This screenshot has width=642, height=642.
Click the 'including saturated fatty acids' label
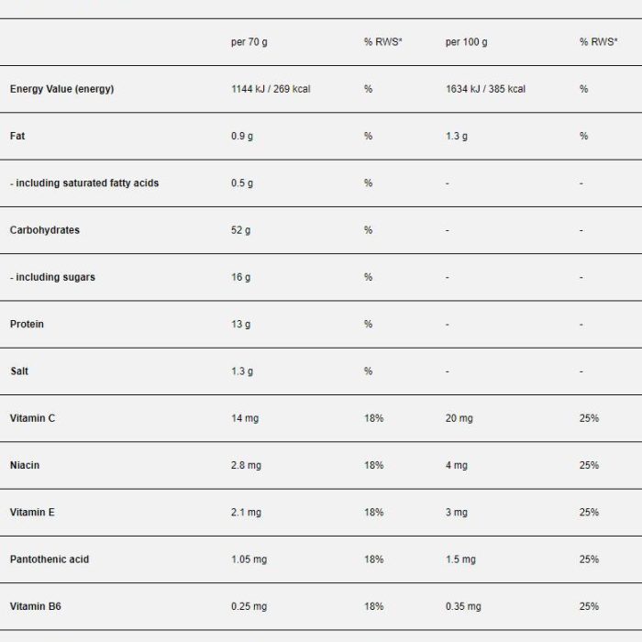pos(87,183)
